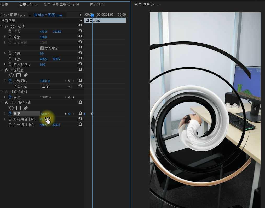The image size is (265, 208).
Task: Open the 主要 图层 1.png clip dropdown
Action: (x=30, y=15)
